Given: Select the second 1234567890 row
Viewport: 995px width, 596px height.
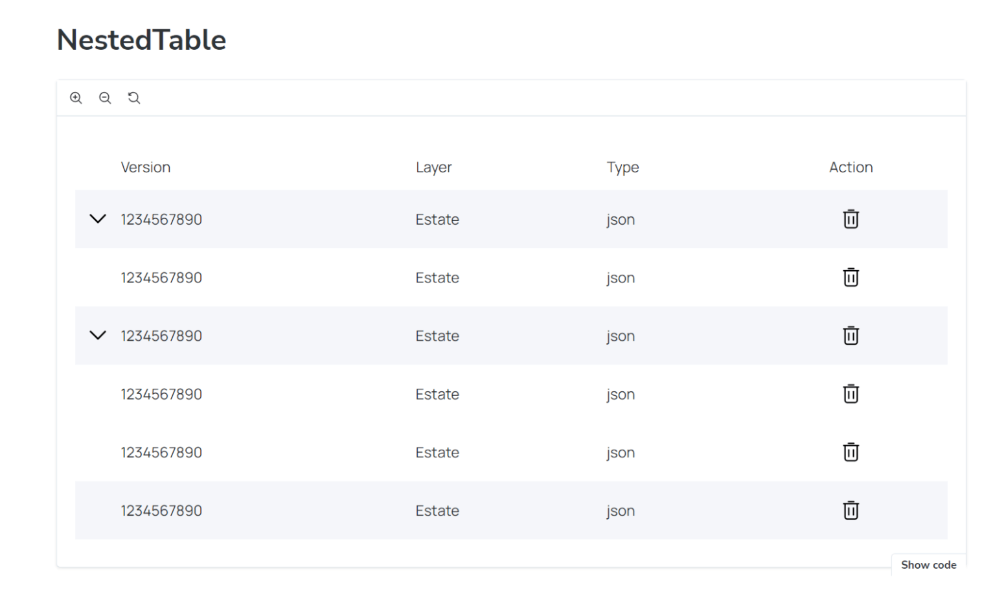Looking at the screenshot, I should coord(161,277).
